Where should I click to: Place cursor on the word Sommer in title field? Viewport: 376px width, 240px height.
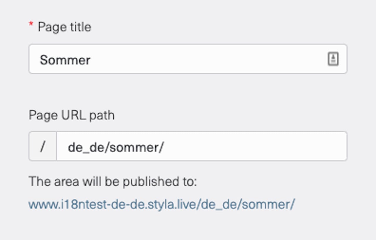coord(65,60)
